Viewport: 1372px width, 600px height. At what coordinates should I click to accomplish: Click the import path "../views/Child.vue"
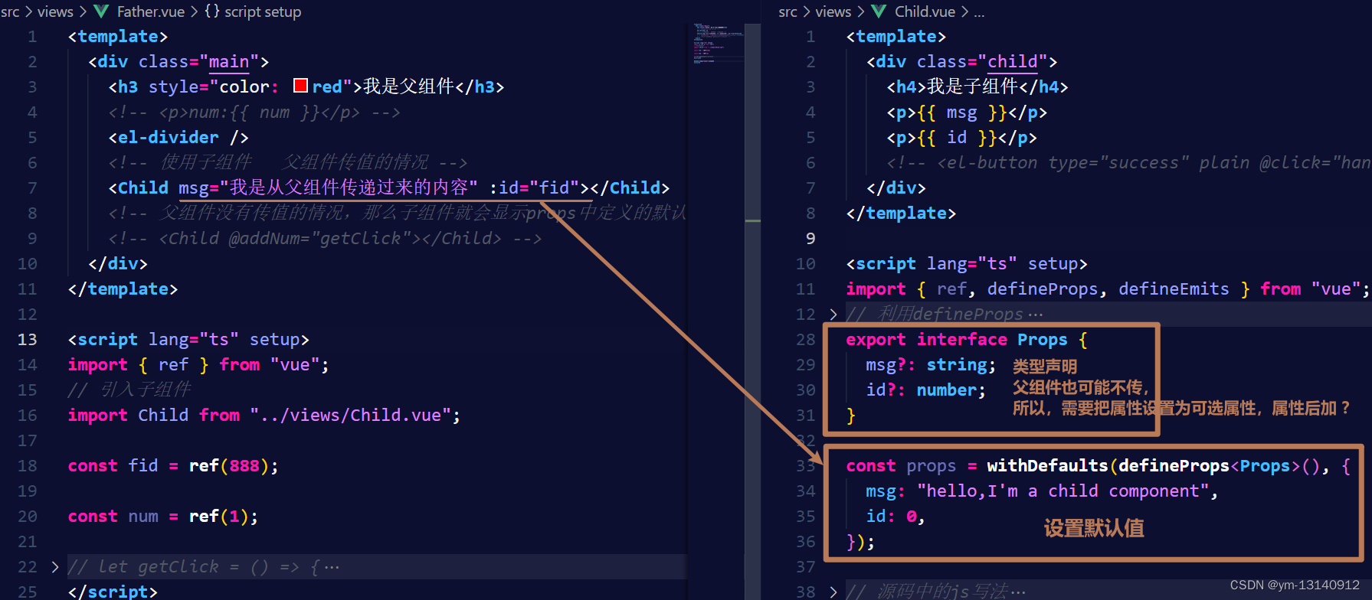point(350,416)
